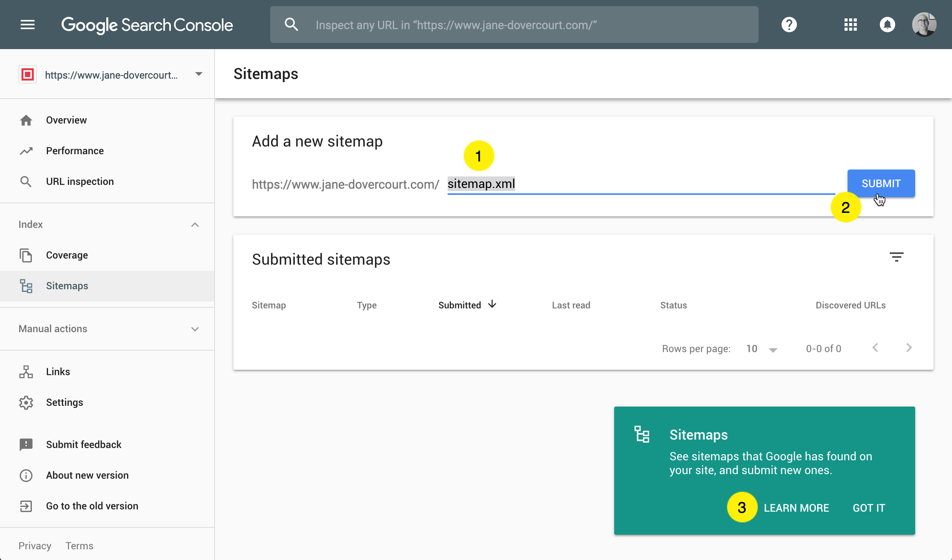Open the notifications bell
The width and height of the screenshot is (952, 560).
click(887, 25)
